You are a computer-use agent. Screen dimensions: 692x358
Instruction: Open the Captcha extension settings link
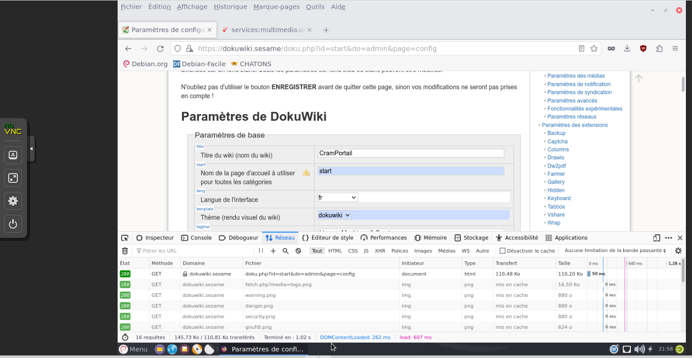point(557,142)
